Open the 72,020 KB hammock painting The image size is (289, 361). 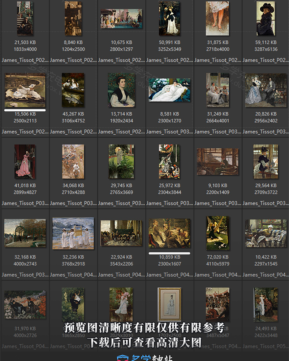(x=218, y=233)
